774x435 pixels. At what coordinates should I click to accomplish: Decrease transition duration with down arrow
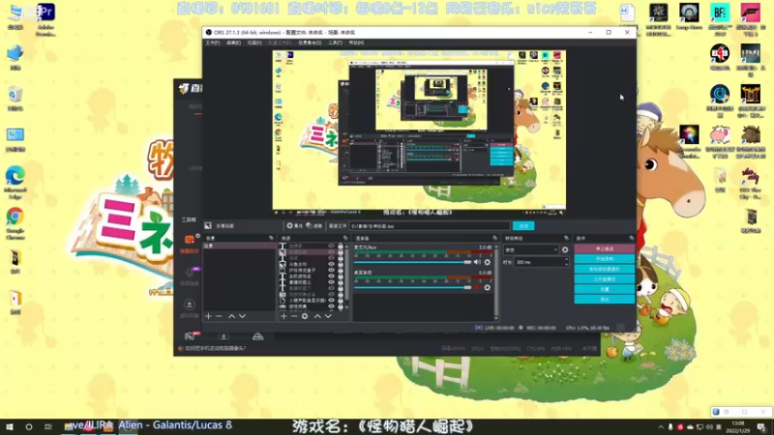(566, 265)
